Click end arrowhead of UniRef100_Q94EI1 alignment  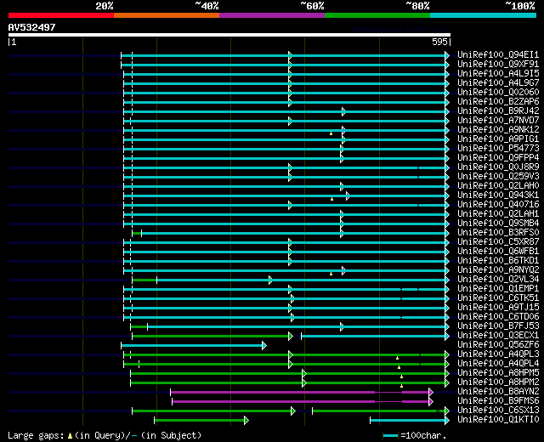click(447, 54)
